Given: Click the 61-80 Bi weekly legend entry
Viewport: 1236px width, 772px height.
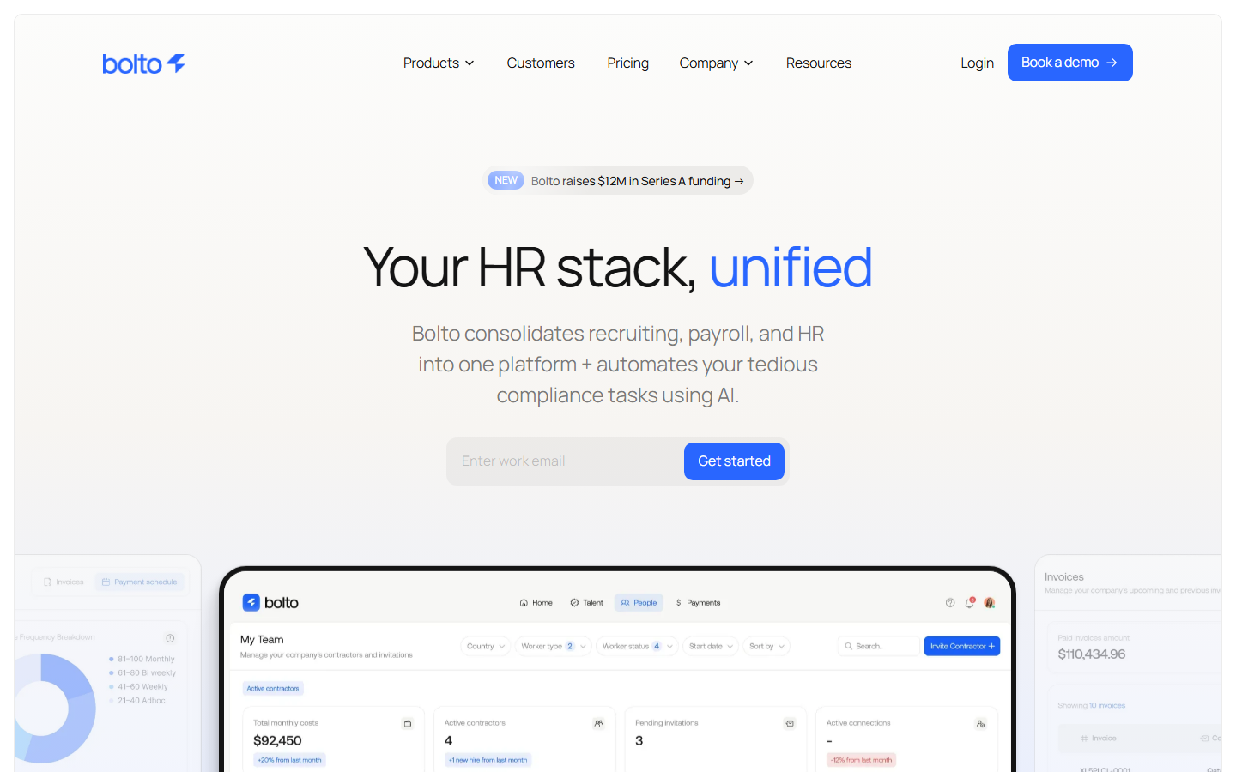Looking at the screenshot, I should tap(142, 673).
